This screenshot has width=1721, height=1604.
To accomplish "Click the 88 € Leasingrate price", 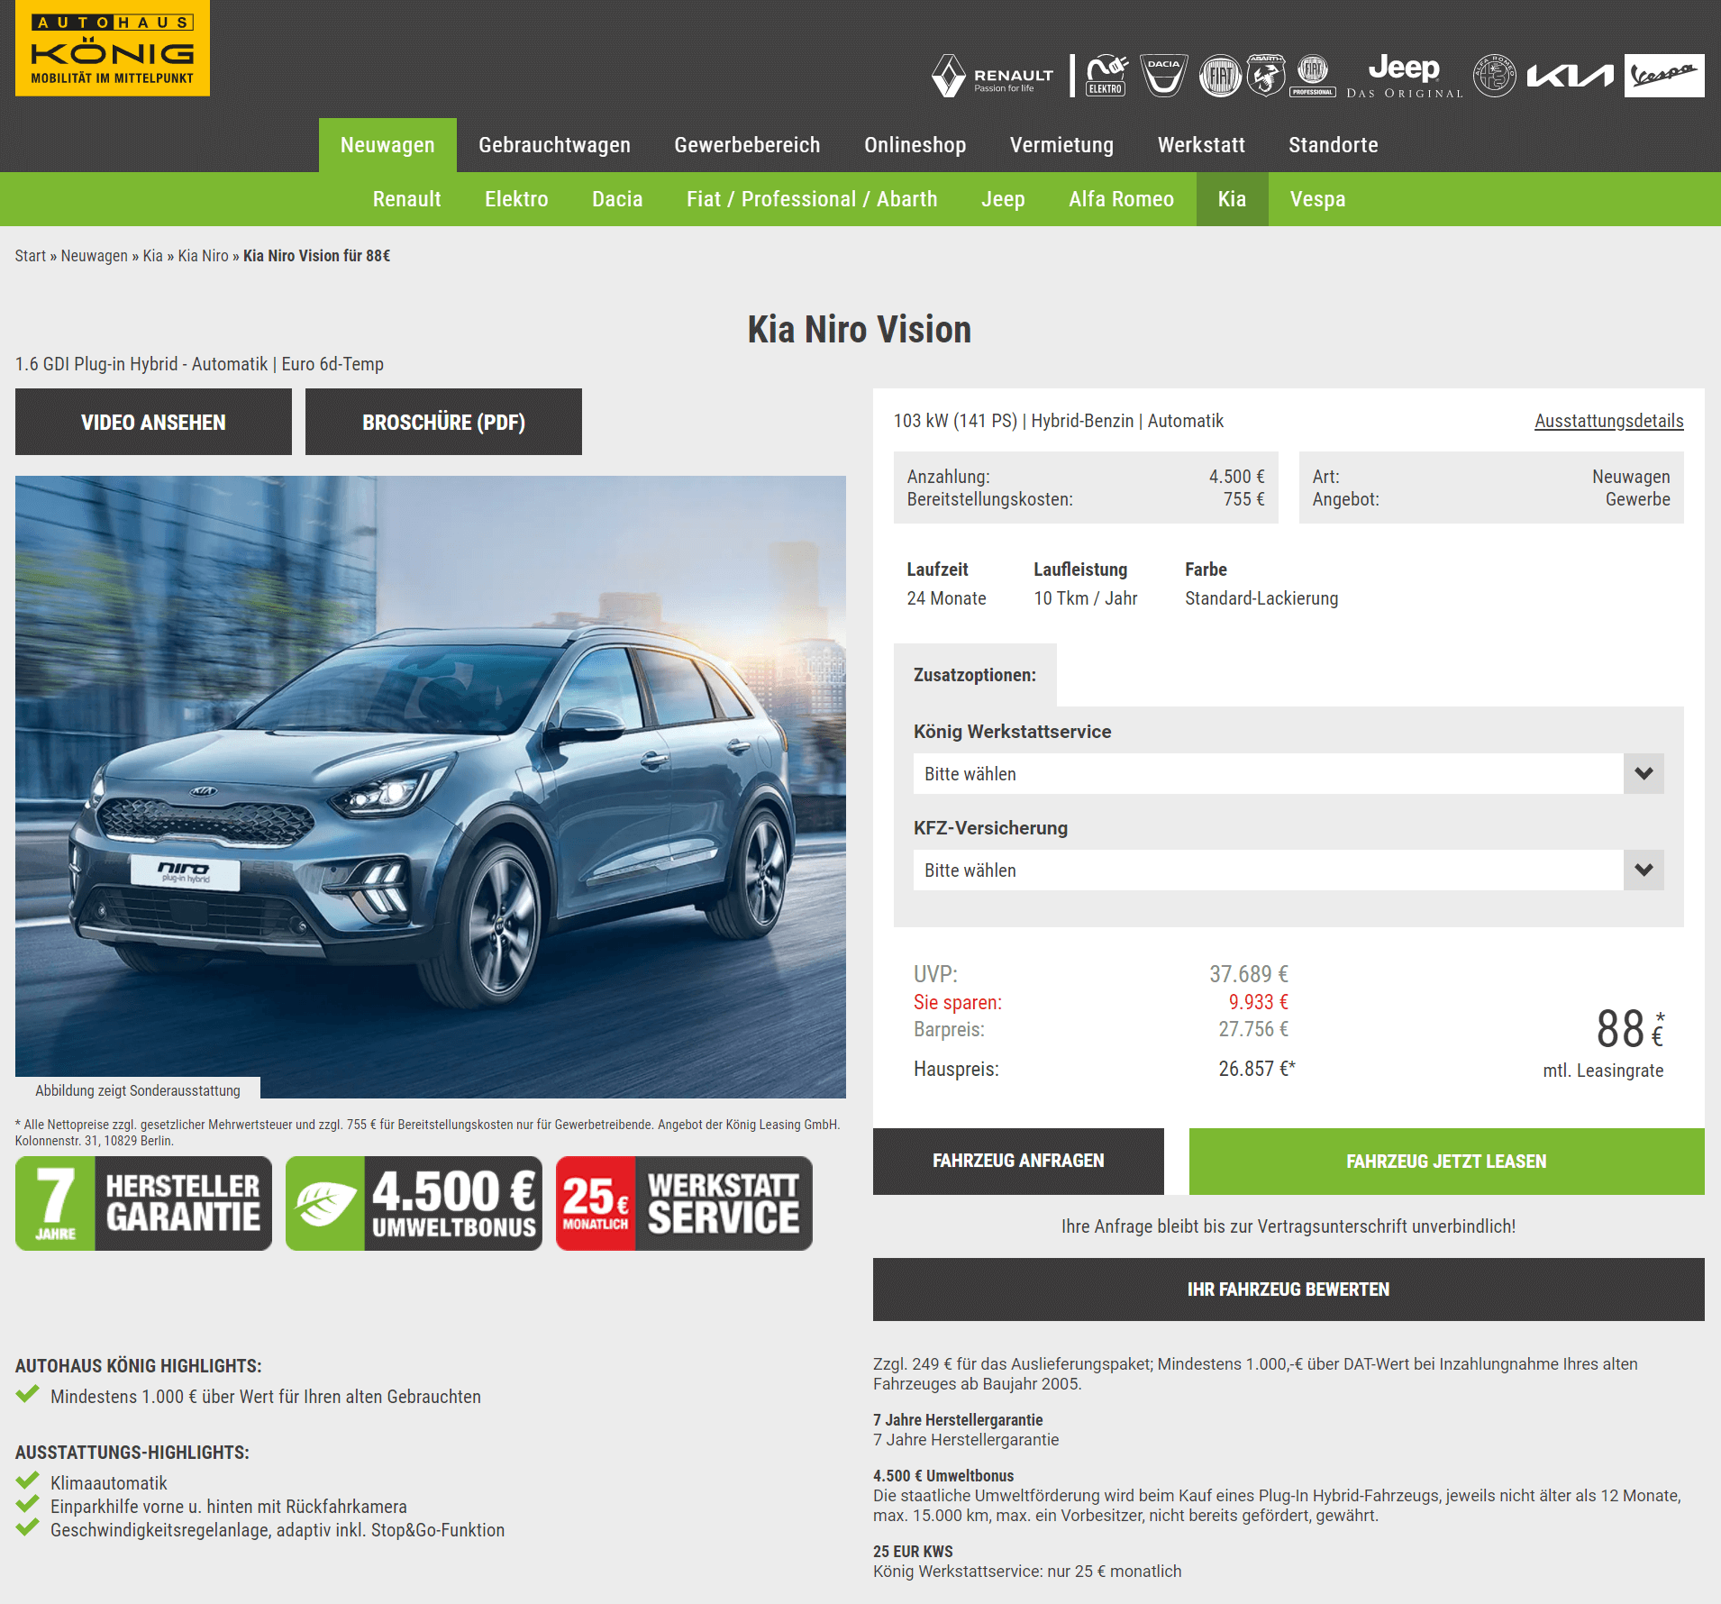I will [x=1629, y=1029].
